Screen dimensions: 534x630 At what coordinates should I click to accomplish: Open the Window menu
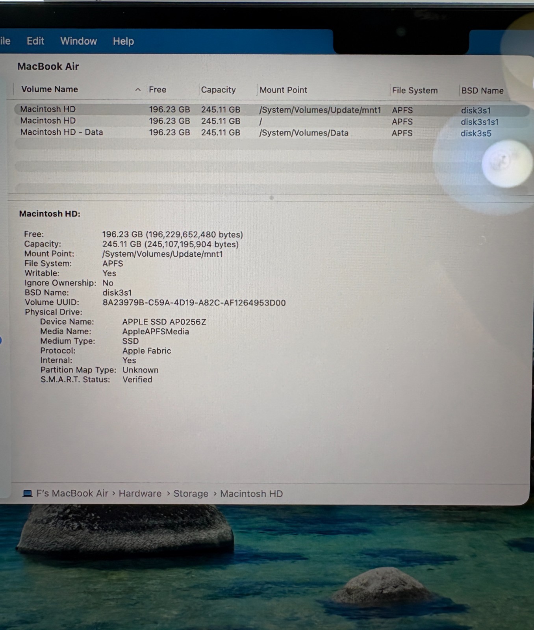[78, 41]
